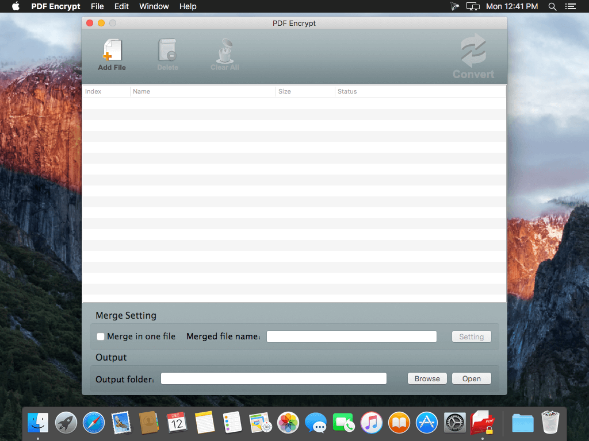Screen dimensions: 589x441
Task: Click the bird-shaped menu bar icon
Action: pyautogui.click(x=454, y=6)
